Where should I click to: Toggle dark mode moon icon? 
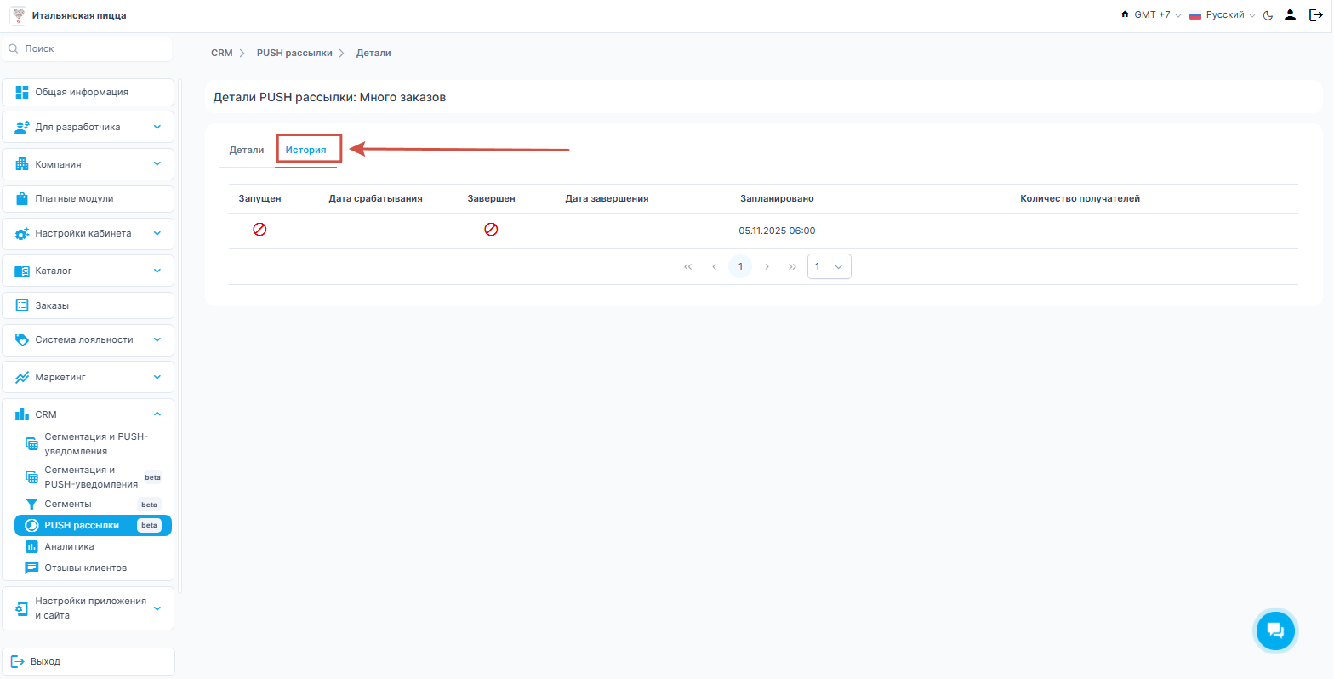coord(1268,15)
